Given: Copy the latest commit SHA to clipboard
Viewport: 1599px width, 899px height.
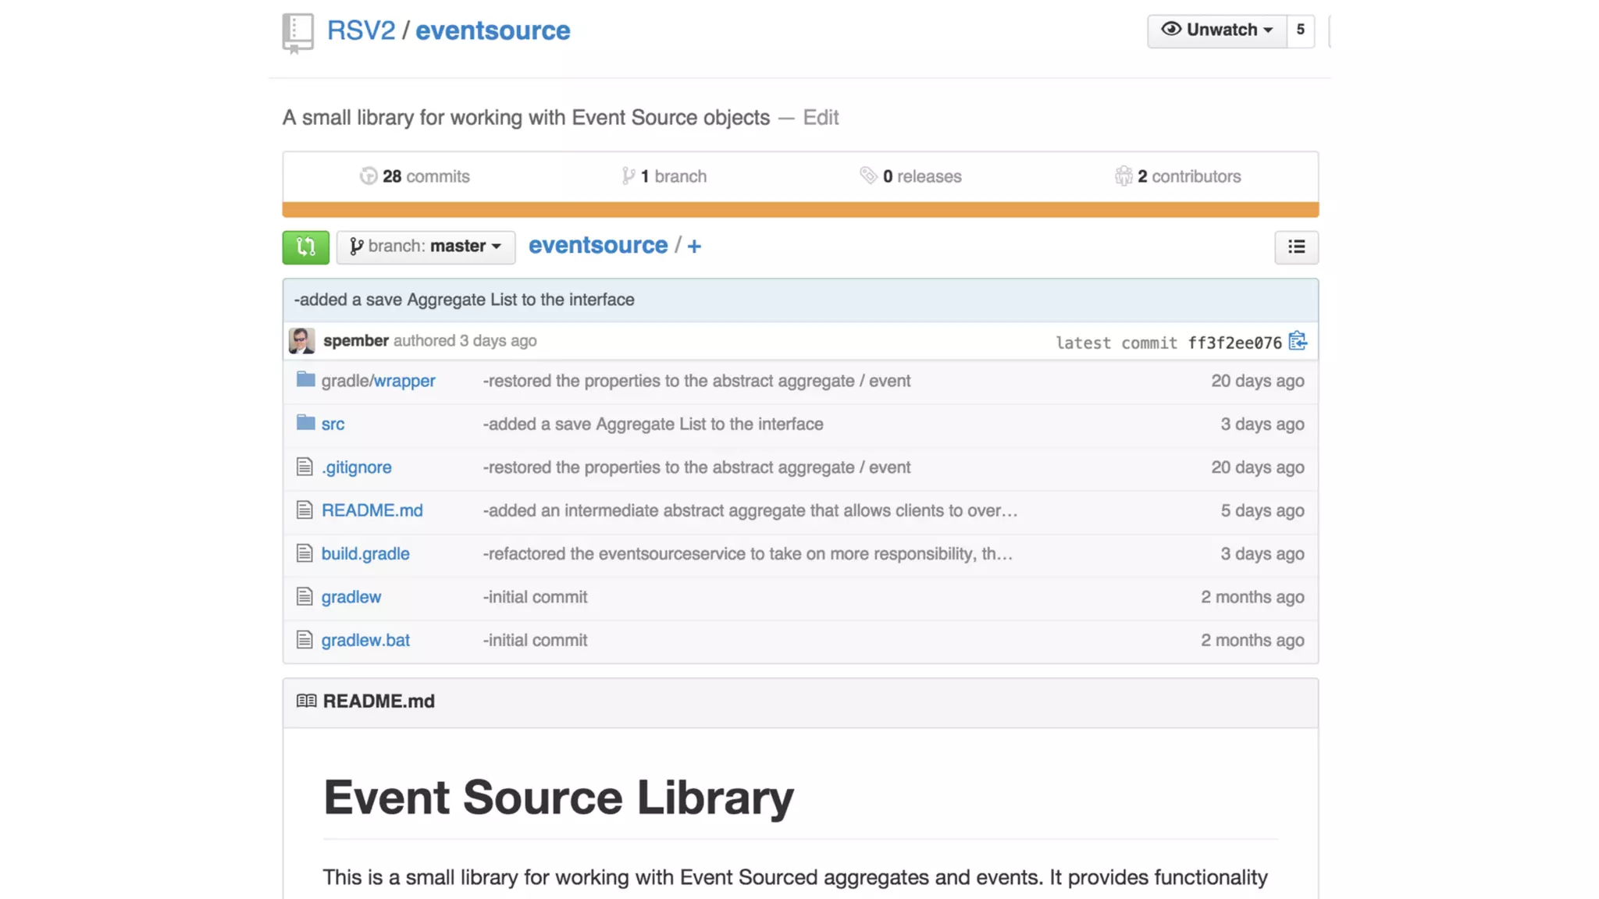Looking at the screenshot, I should [1297, 342].
